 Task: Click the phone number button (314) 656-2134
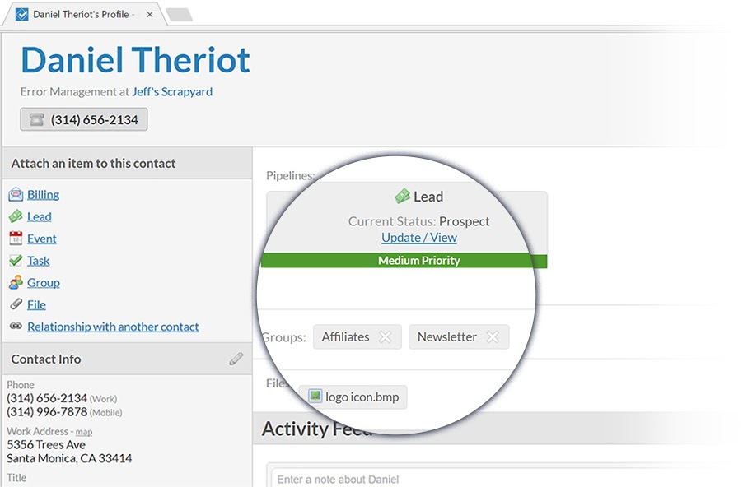pyautogui.click(x=84, y=119)
